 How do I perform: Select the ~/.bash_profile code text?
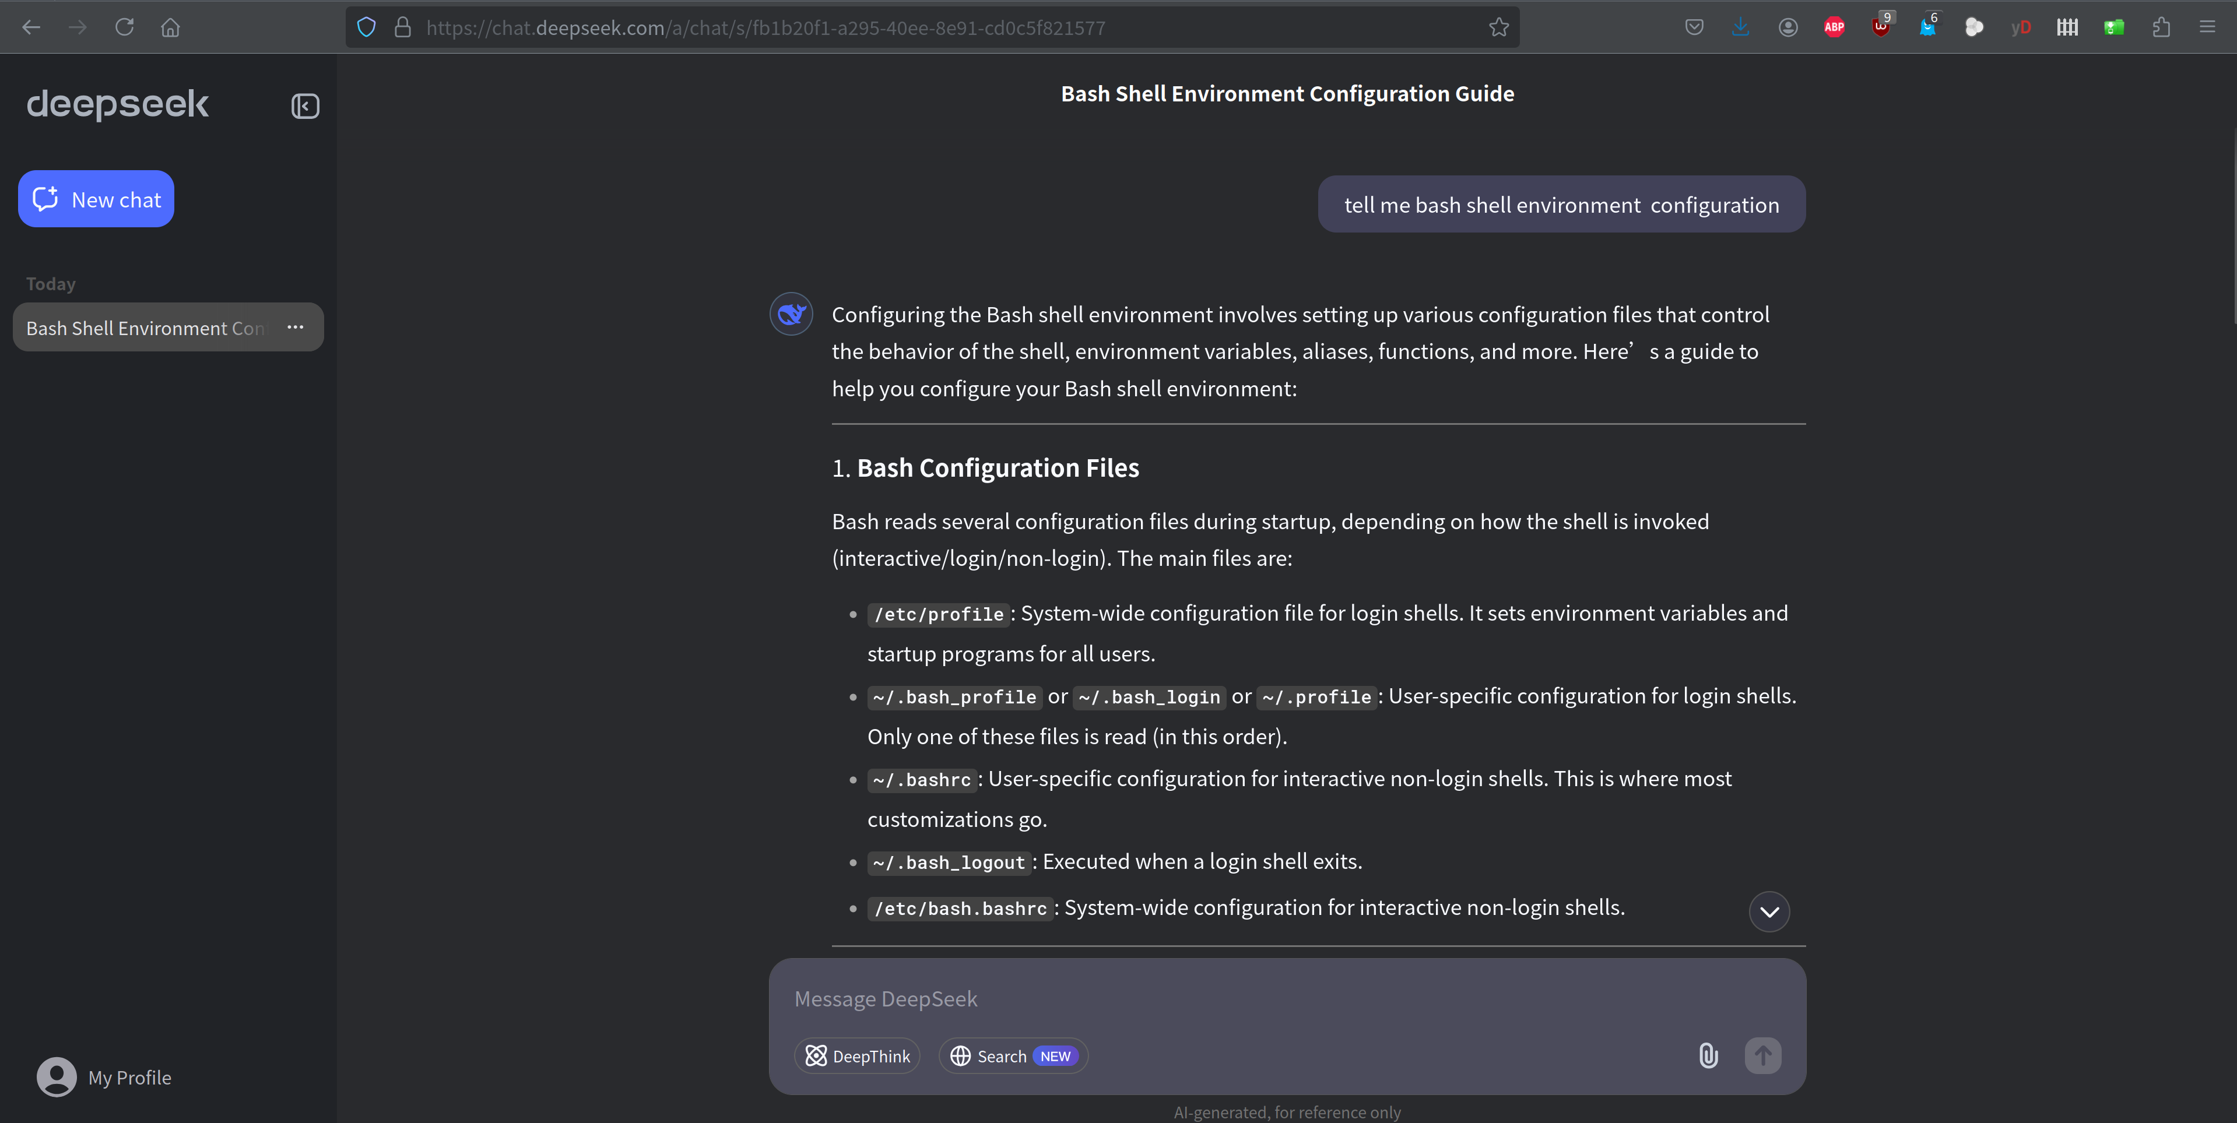click(954, 697)
